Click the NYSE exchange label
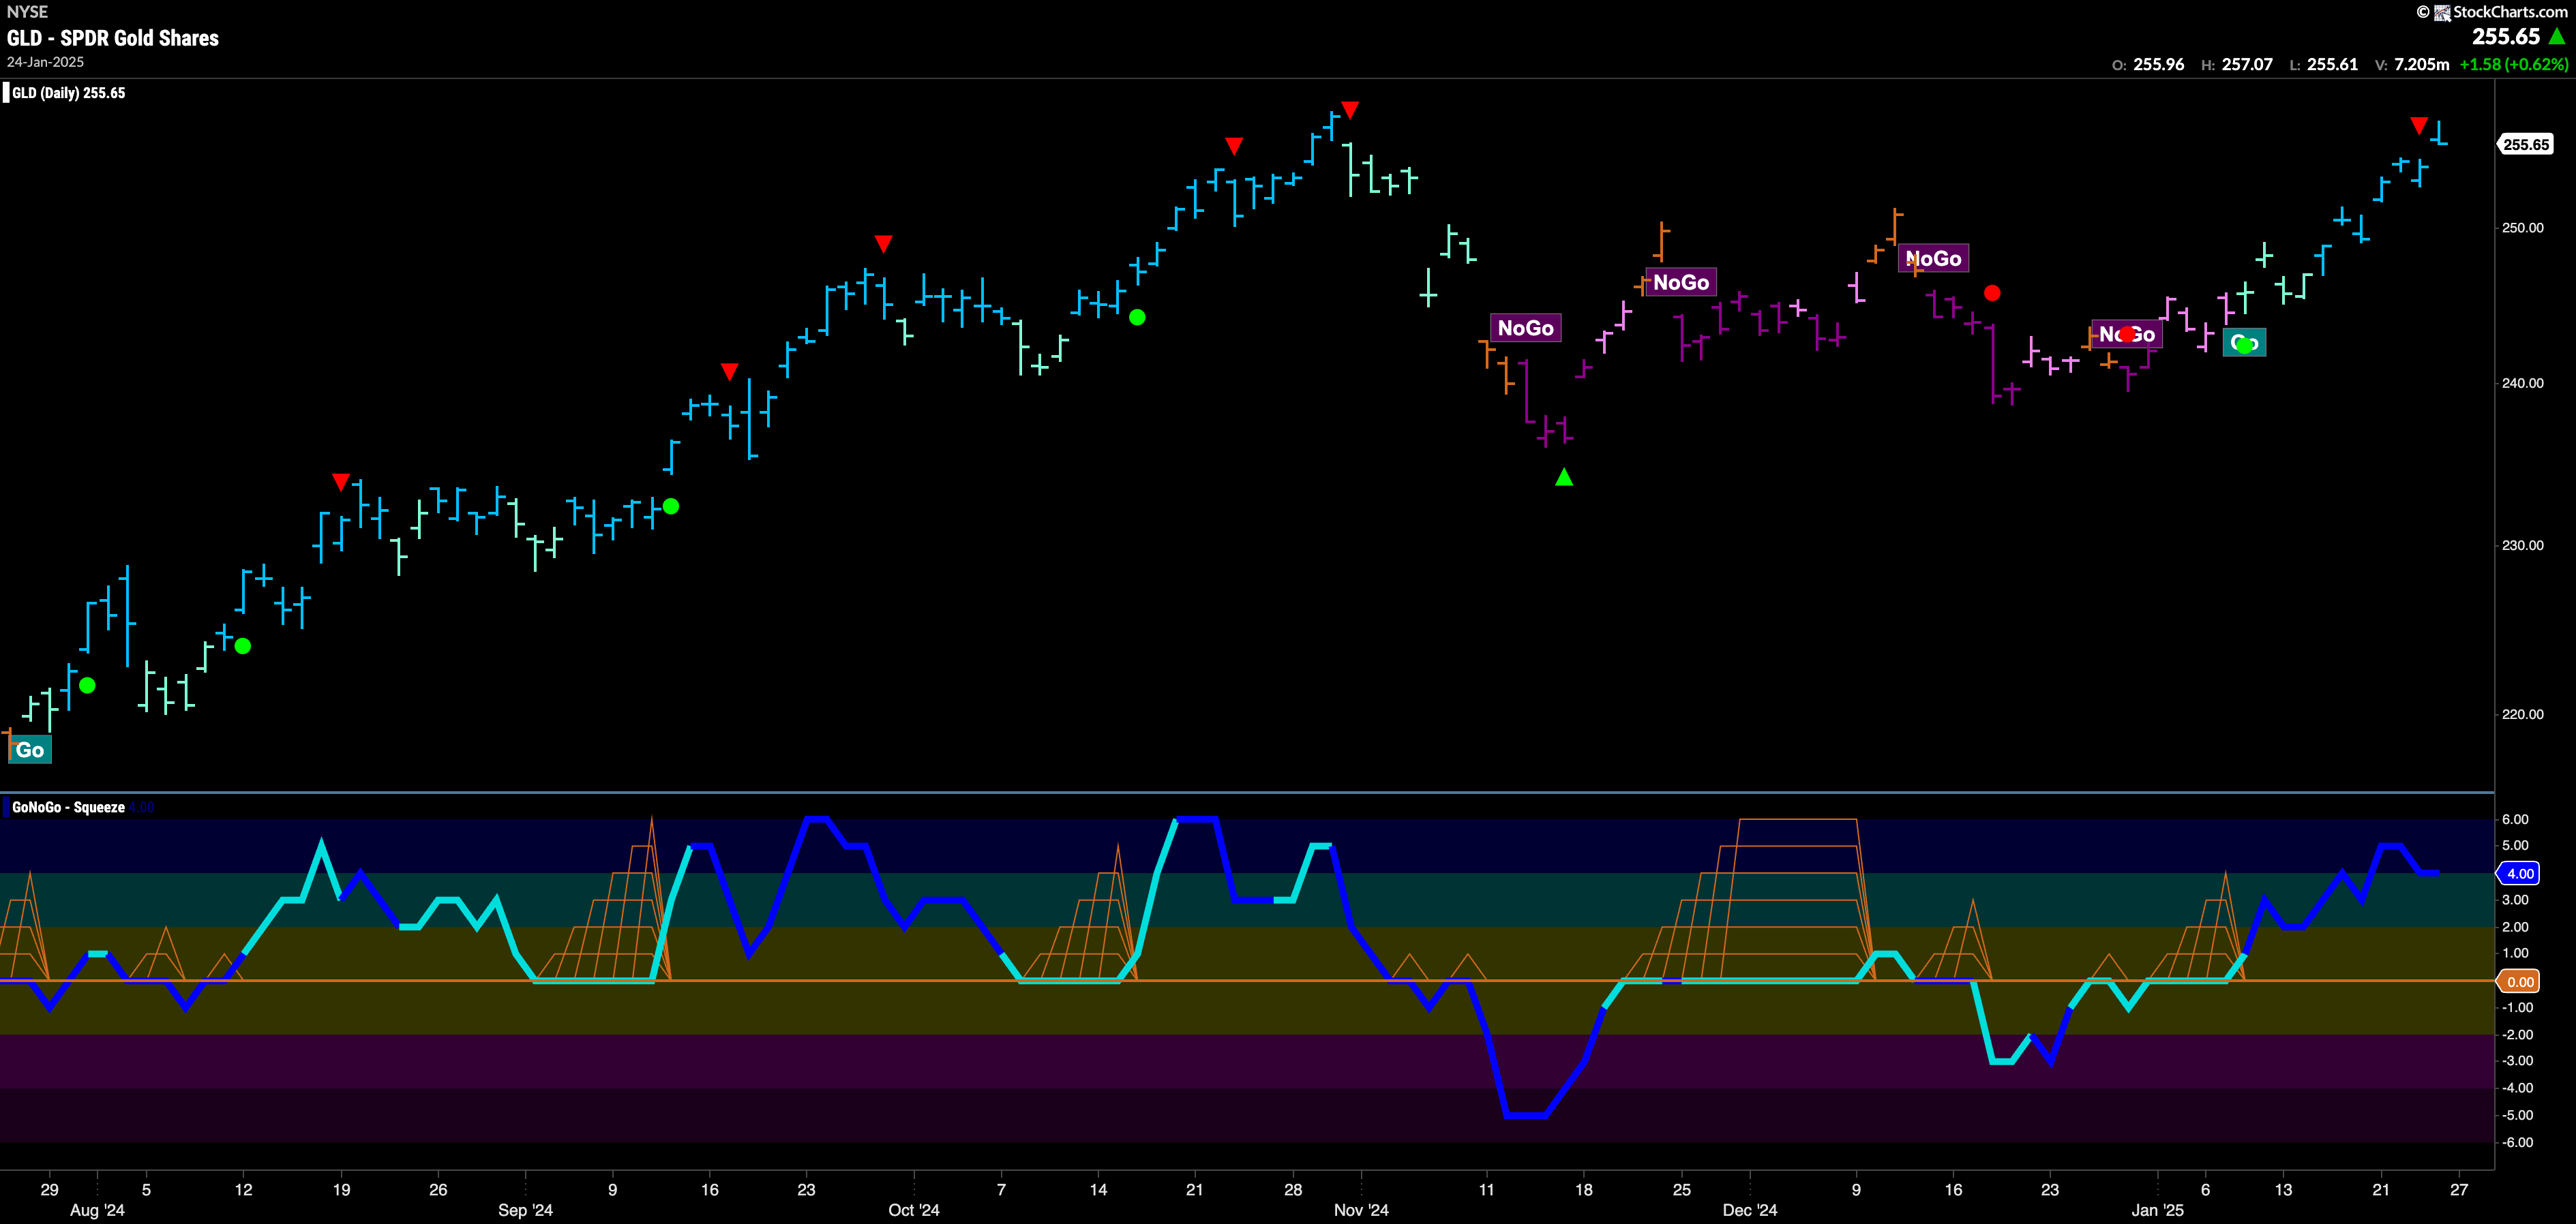The height and width of the screenshot is (1224, 2576). [27, 12]
